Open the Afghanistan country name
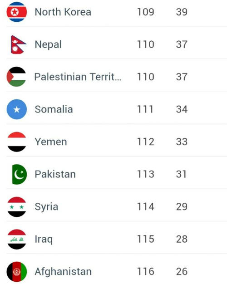 point(63,272)
